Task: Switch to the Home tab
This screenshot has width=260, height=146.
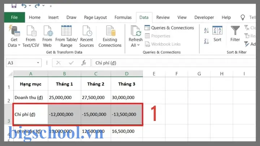Action: pos(35,17)
